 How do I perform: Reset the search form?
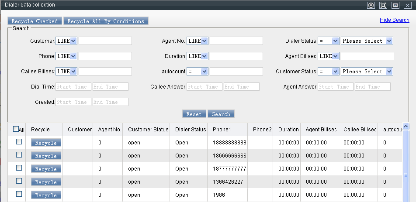pyautogui.click(x=194, y=114)
